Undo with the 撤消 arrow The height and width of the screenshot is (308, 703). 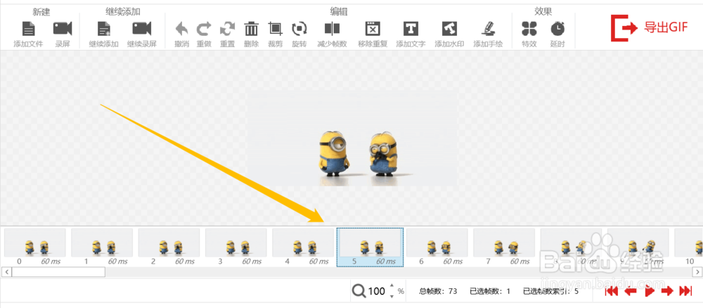[x=181, y=29]
